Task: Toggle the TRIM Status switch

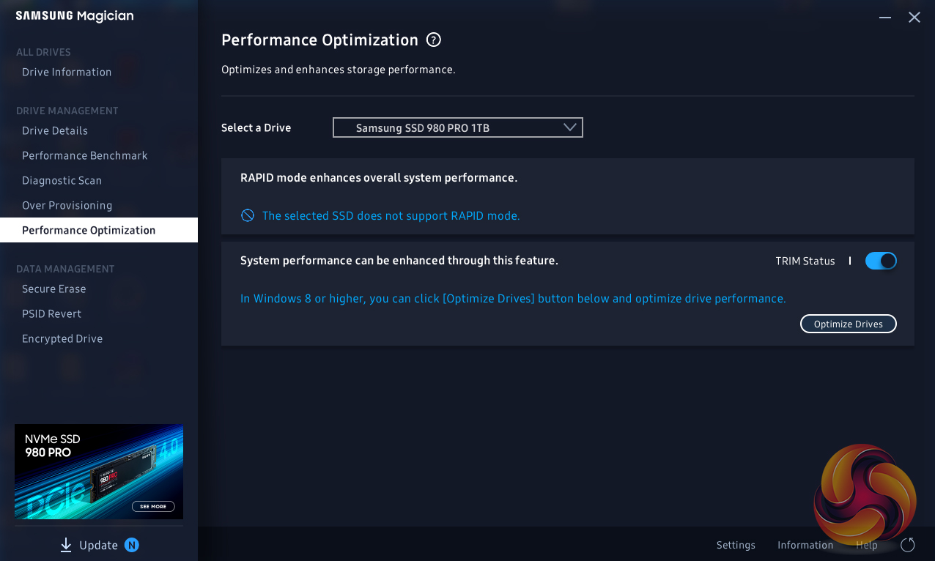Action: [x=881, y=261]
